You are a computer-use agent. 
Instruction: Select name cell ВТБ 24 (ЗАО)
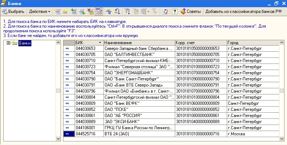tap(139, 134)
